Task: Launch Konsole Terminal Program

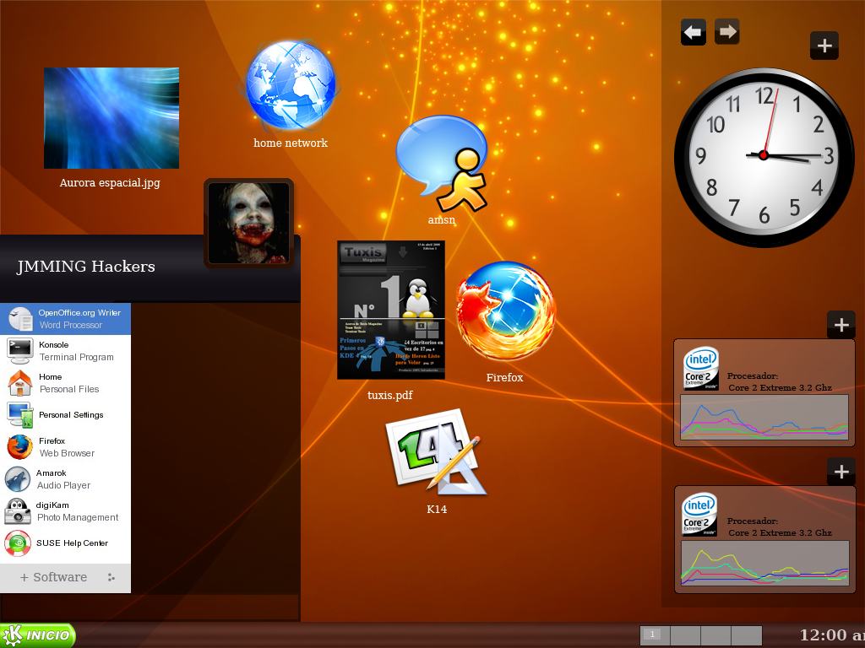Action: click(x=65, y=351)
